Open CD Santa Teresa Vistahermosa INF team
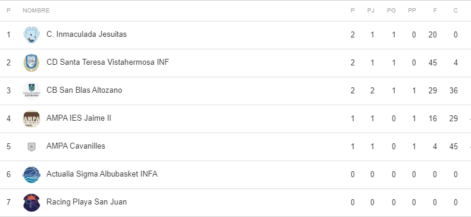 (x=108, y=62)
